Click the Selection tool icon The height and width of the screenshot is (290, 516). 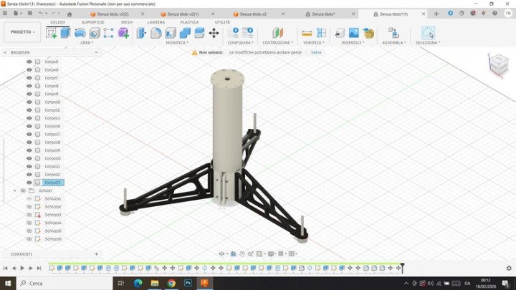click(x=428, y=33)
